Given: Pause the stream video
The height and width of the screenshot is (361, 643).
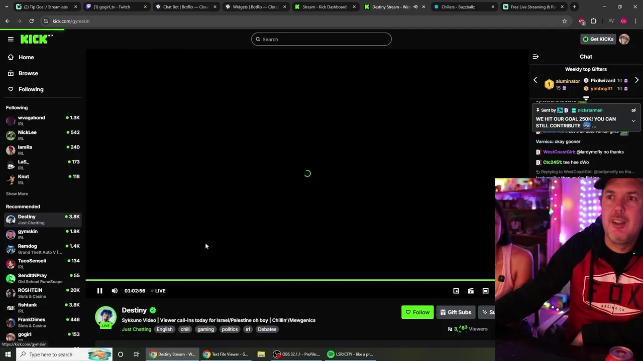Looking at the screenshot, I should pos(99,291).
